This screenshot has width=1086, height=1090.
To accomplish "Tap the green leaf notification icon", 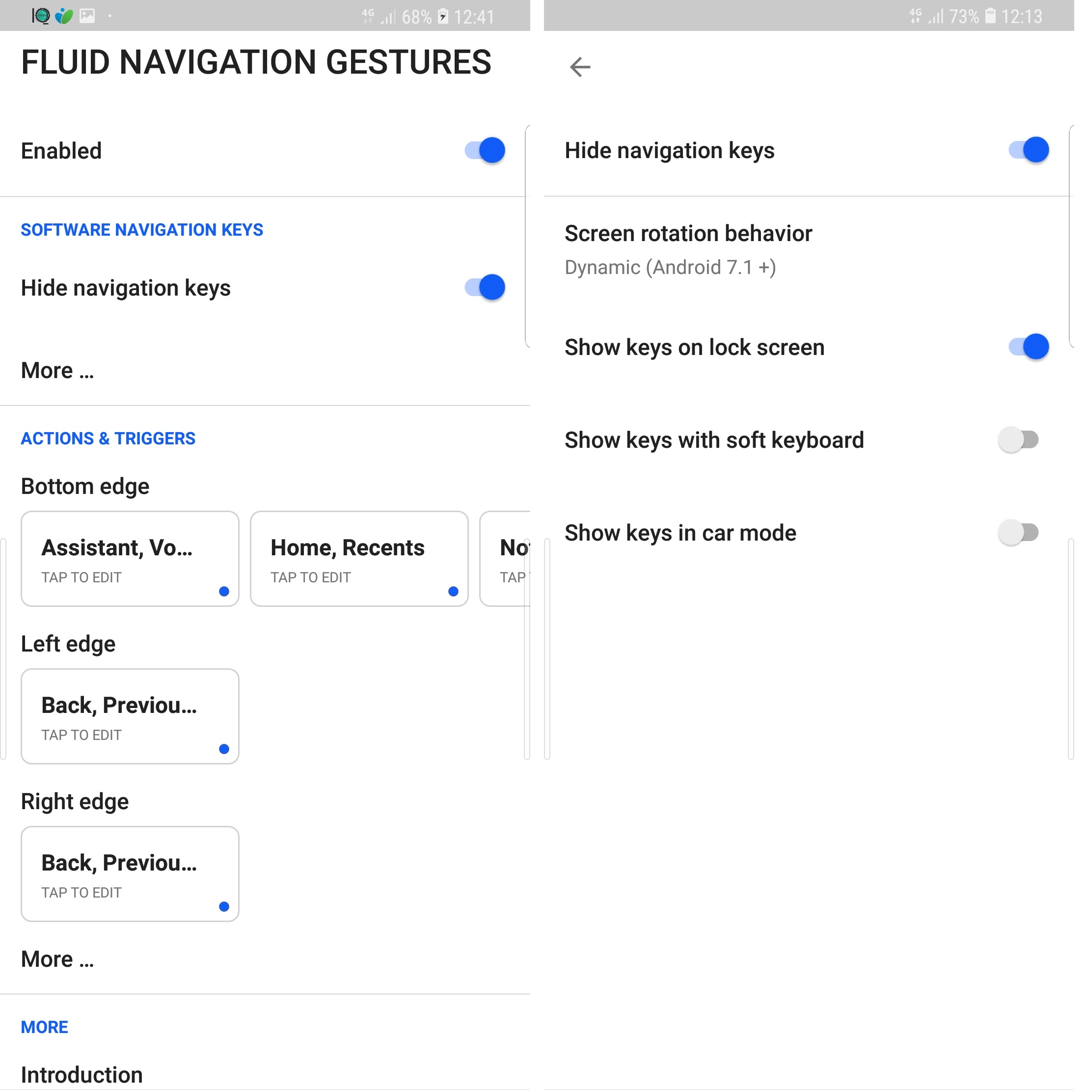I will click(64, 16).
